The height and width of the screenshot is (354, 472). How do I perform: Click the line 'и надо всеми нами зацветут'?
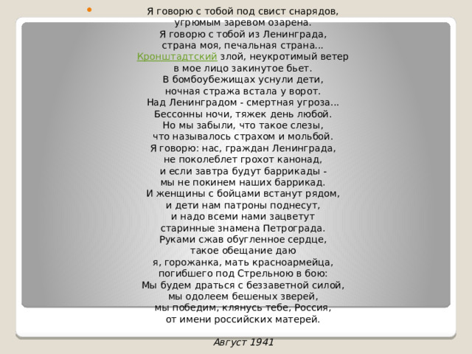(243, 217)
